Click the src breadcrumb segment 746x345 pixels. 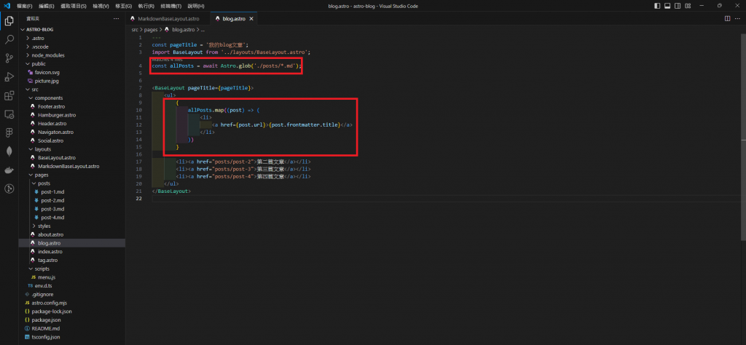click(x=135, y=29)
